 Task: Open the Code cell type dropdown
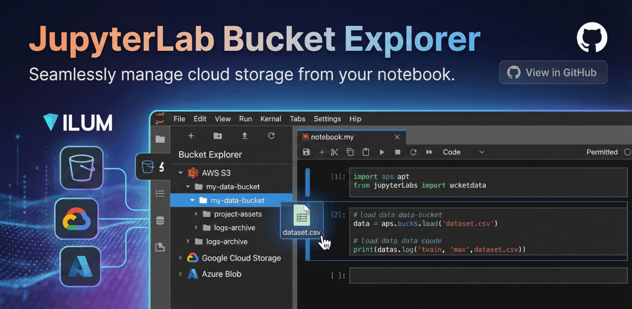click(x=463, y=152)
